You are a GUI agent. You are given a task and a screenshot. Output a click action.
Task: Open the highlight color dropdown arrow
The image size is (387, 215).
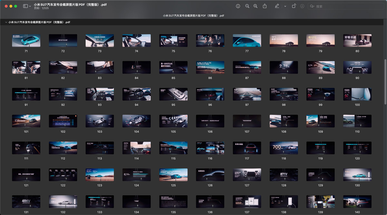[285, 6]
